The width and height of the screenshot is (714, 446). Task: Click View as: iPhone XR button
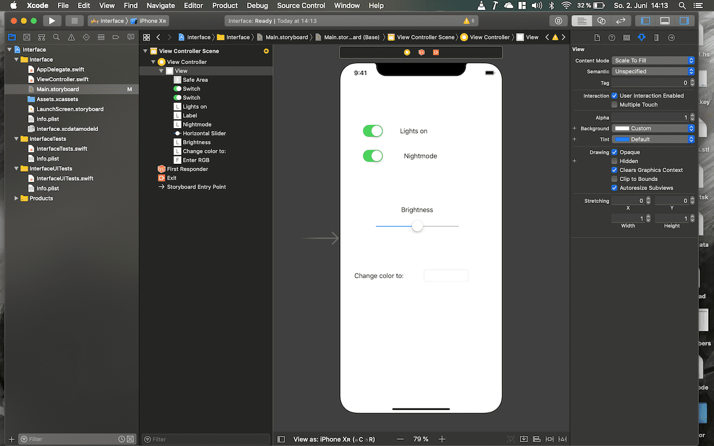tap(334, 439)
